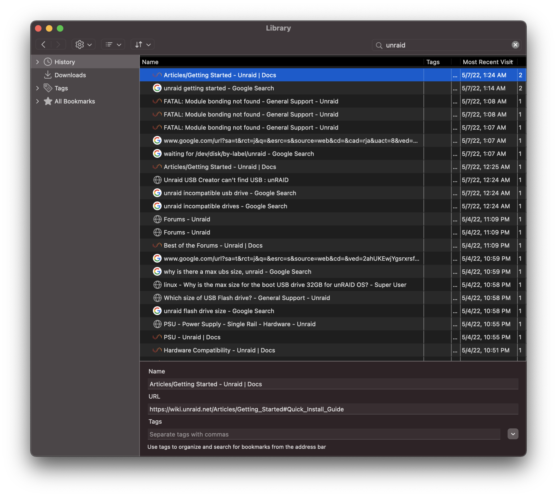The width and height of the screenshot is (557, 497).
Task: Open the PSU - Unraid Docs history entry
Action: click(191, 337)
